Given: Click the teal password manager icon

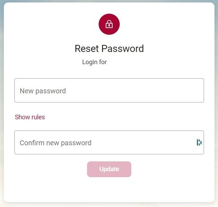Looking at the screenshot, I should 199,142.
